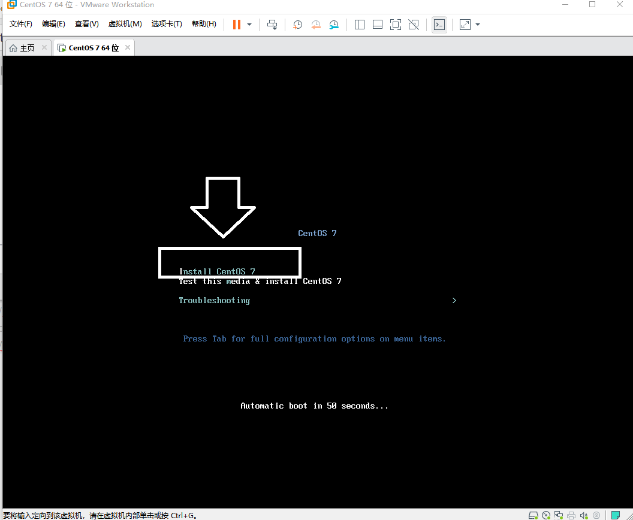Select Install CentOS 7 boot entry
This screenshot has height=520, width=633.
point(217,271)
